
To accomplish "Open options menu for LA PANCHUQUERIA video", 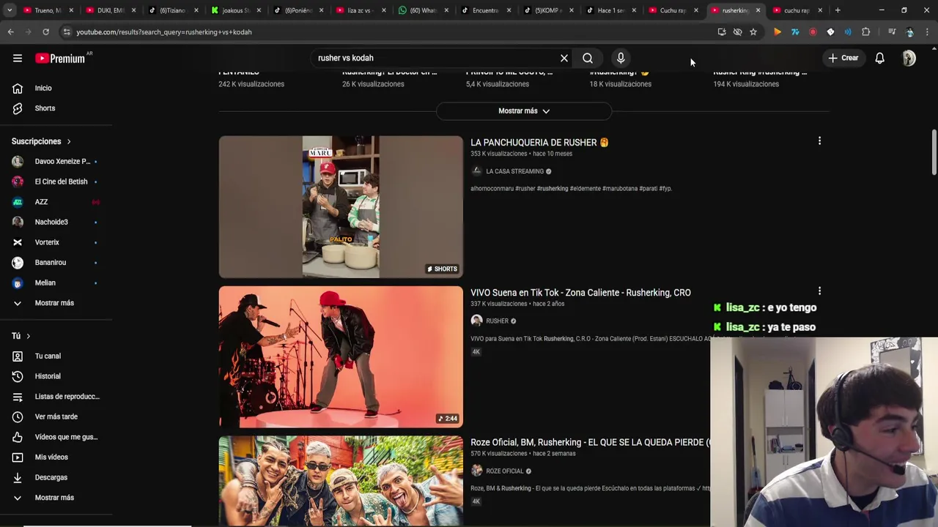I will pos(819,141).
